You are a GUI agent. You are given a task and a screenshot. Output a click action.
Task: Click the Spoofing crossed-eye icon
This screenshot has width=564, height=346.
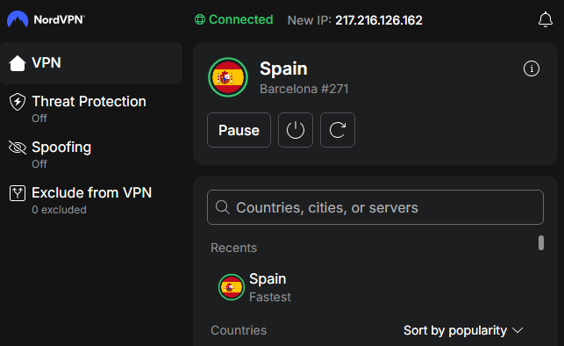pyautogui.click(x=18, y=148)
